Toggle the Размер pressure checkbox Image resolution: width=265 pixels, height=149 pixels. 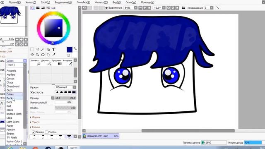click(34, 132)
